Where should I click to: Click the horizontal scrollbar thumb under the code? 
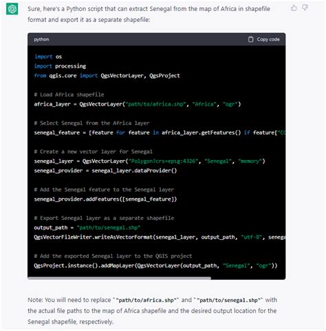coord(119,279)
